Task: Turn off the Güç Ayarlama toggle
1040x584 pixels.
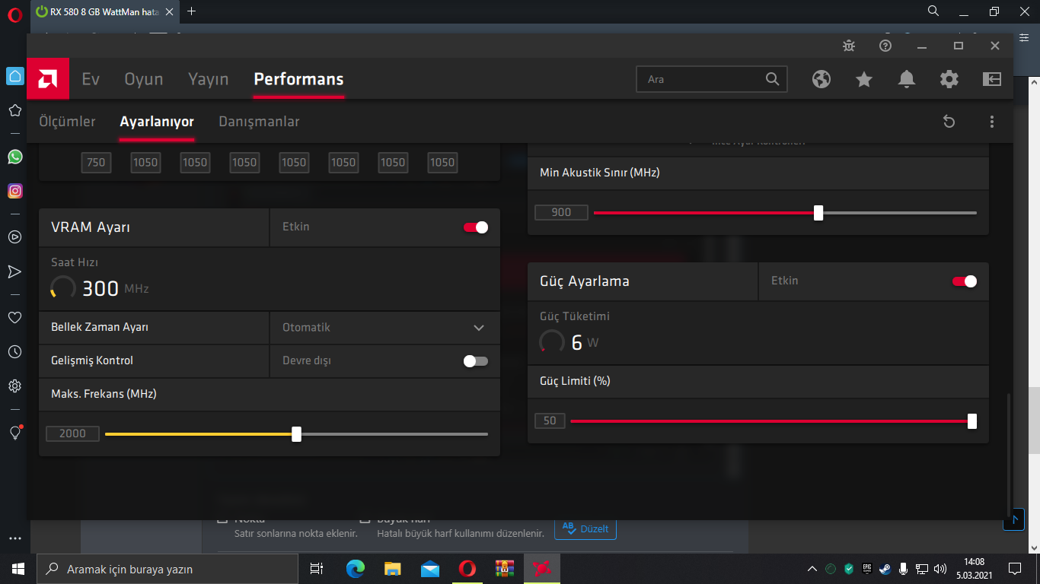Action: tap(965, 281)
